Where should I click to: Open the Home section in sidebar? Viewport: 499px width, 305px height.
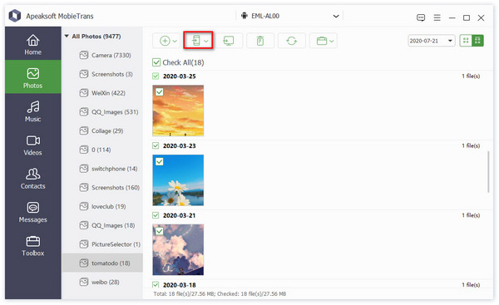32,43
